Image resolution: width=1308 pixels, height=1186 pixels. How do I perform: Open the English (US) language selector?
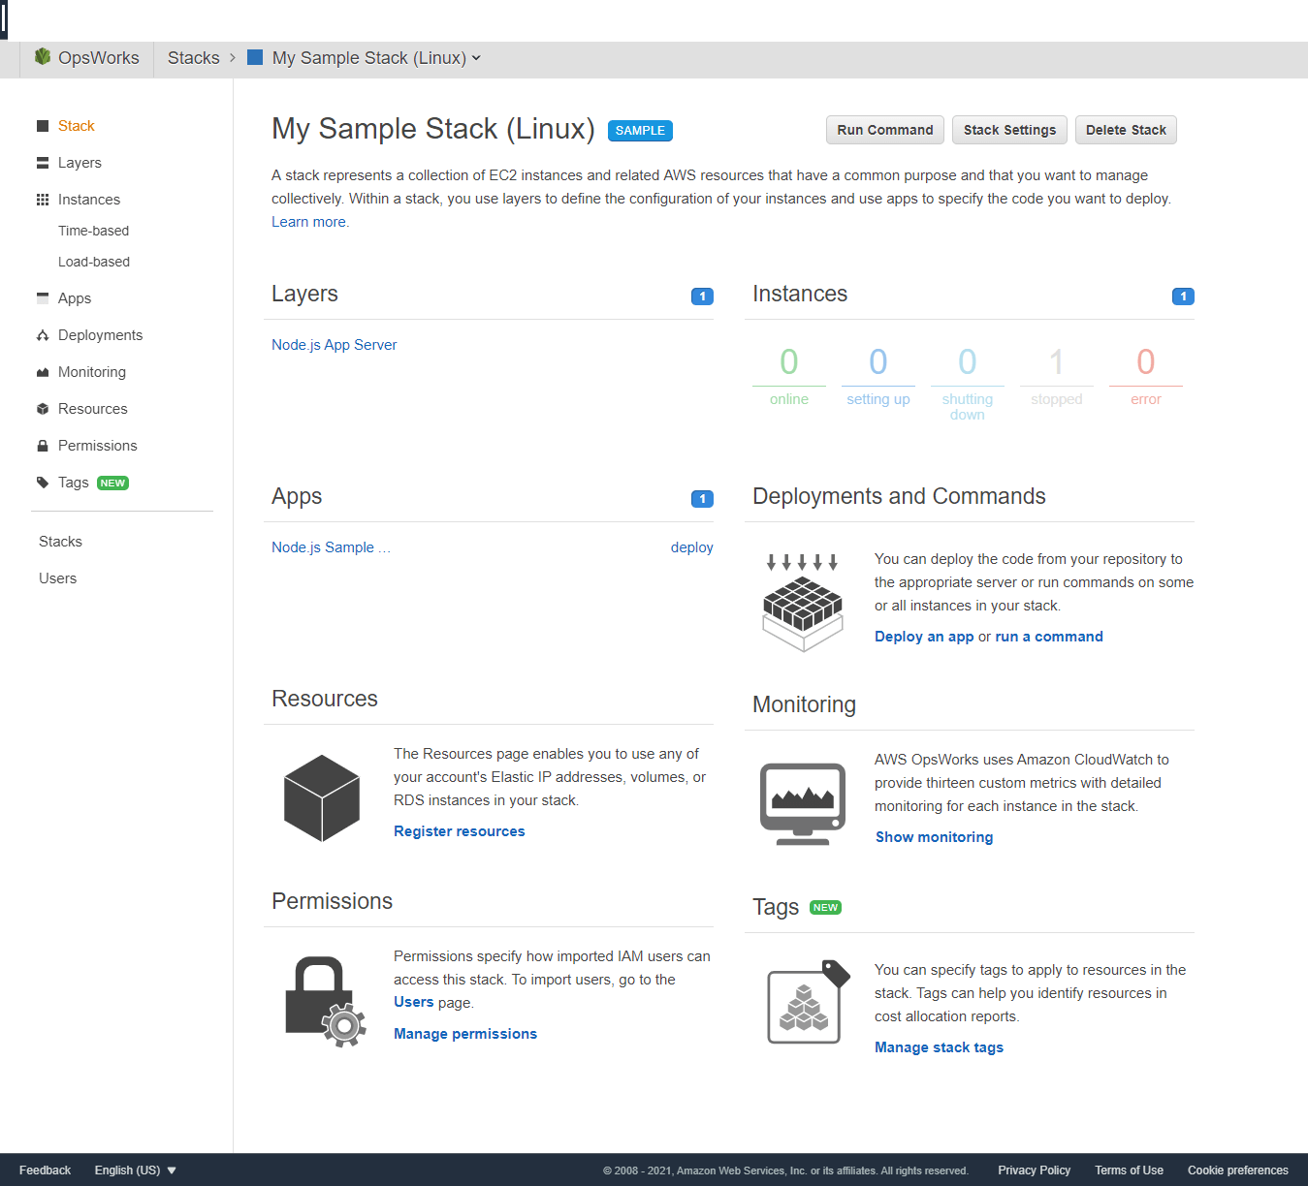point(136,1170)
